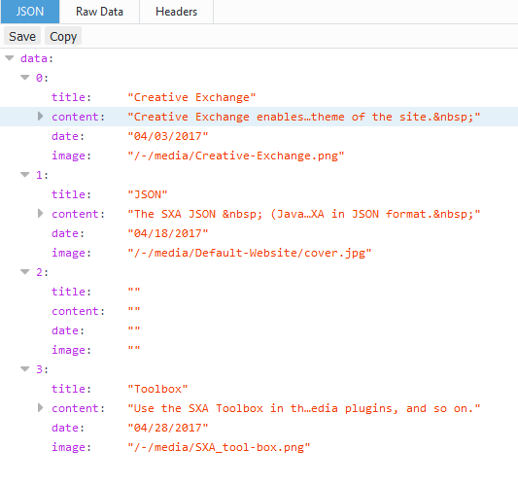This screenshot has width=518, height=484.
Task: Switch to the Raw Data tab
Action: [99, 12]
